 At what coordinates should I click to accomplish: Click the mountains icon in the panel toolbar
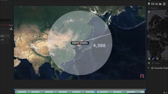156,4
